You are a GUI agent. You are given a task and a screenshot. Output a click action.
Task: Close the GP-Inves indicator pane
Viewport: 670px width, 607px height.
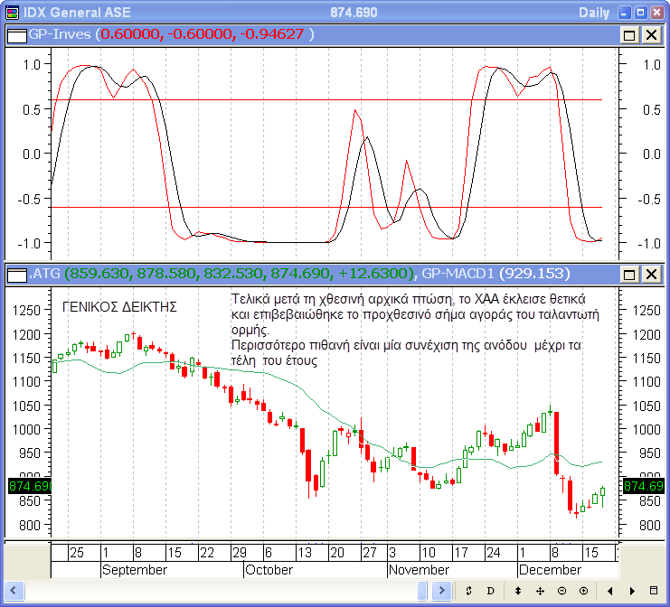click(650, 34)
